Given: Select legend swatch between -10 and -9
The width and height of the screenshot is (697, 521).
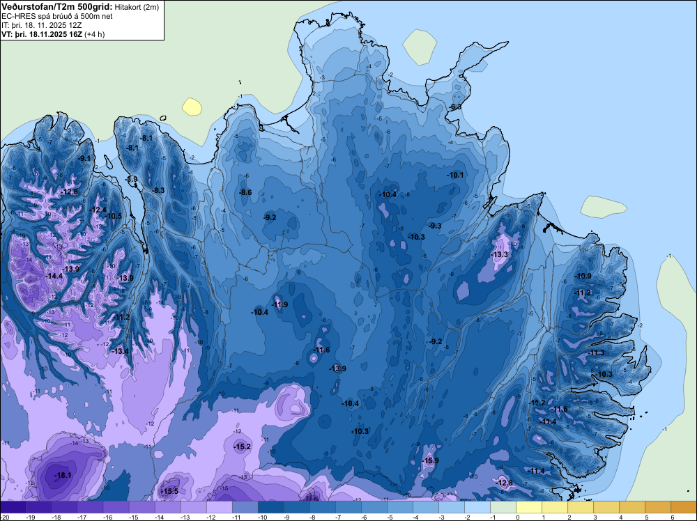Looking at the screenshot, I should pyautogui.click(x=271, y=507).
